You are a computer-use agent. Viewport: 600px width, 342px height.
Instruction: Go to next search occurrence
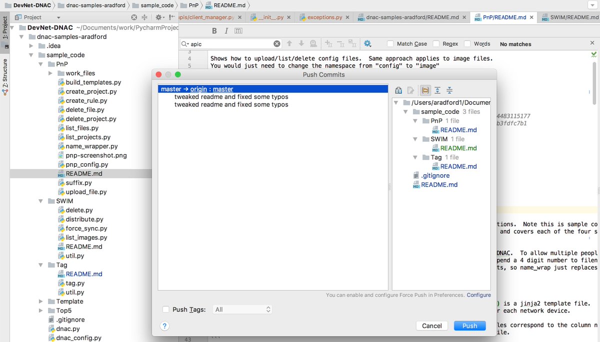pos(301,44)
